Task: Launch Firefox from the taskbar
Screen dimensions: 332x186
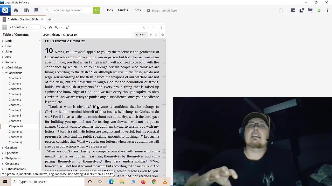Action: (143, 182)
